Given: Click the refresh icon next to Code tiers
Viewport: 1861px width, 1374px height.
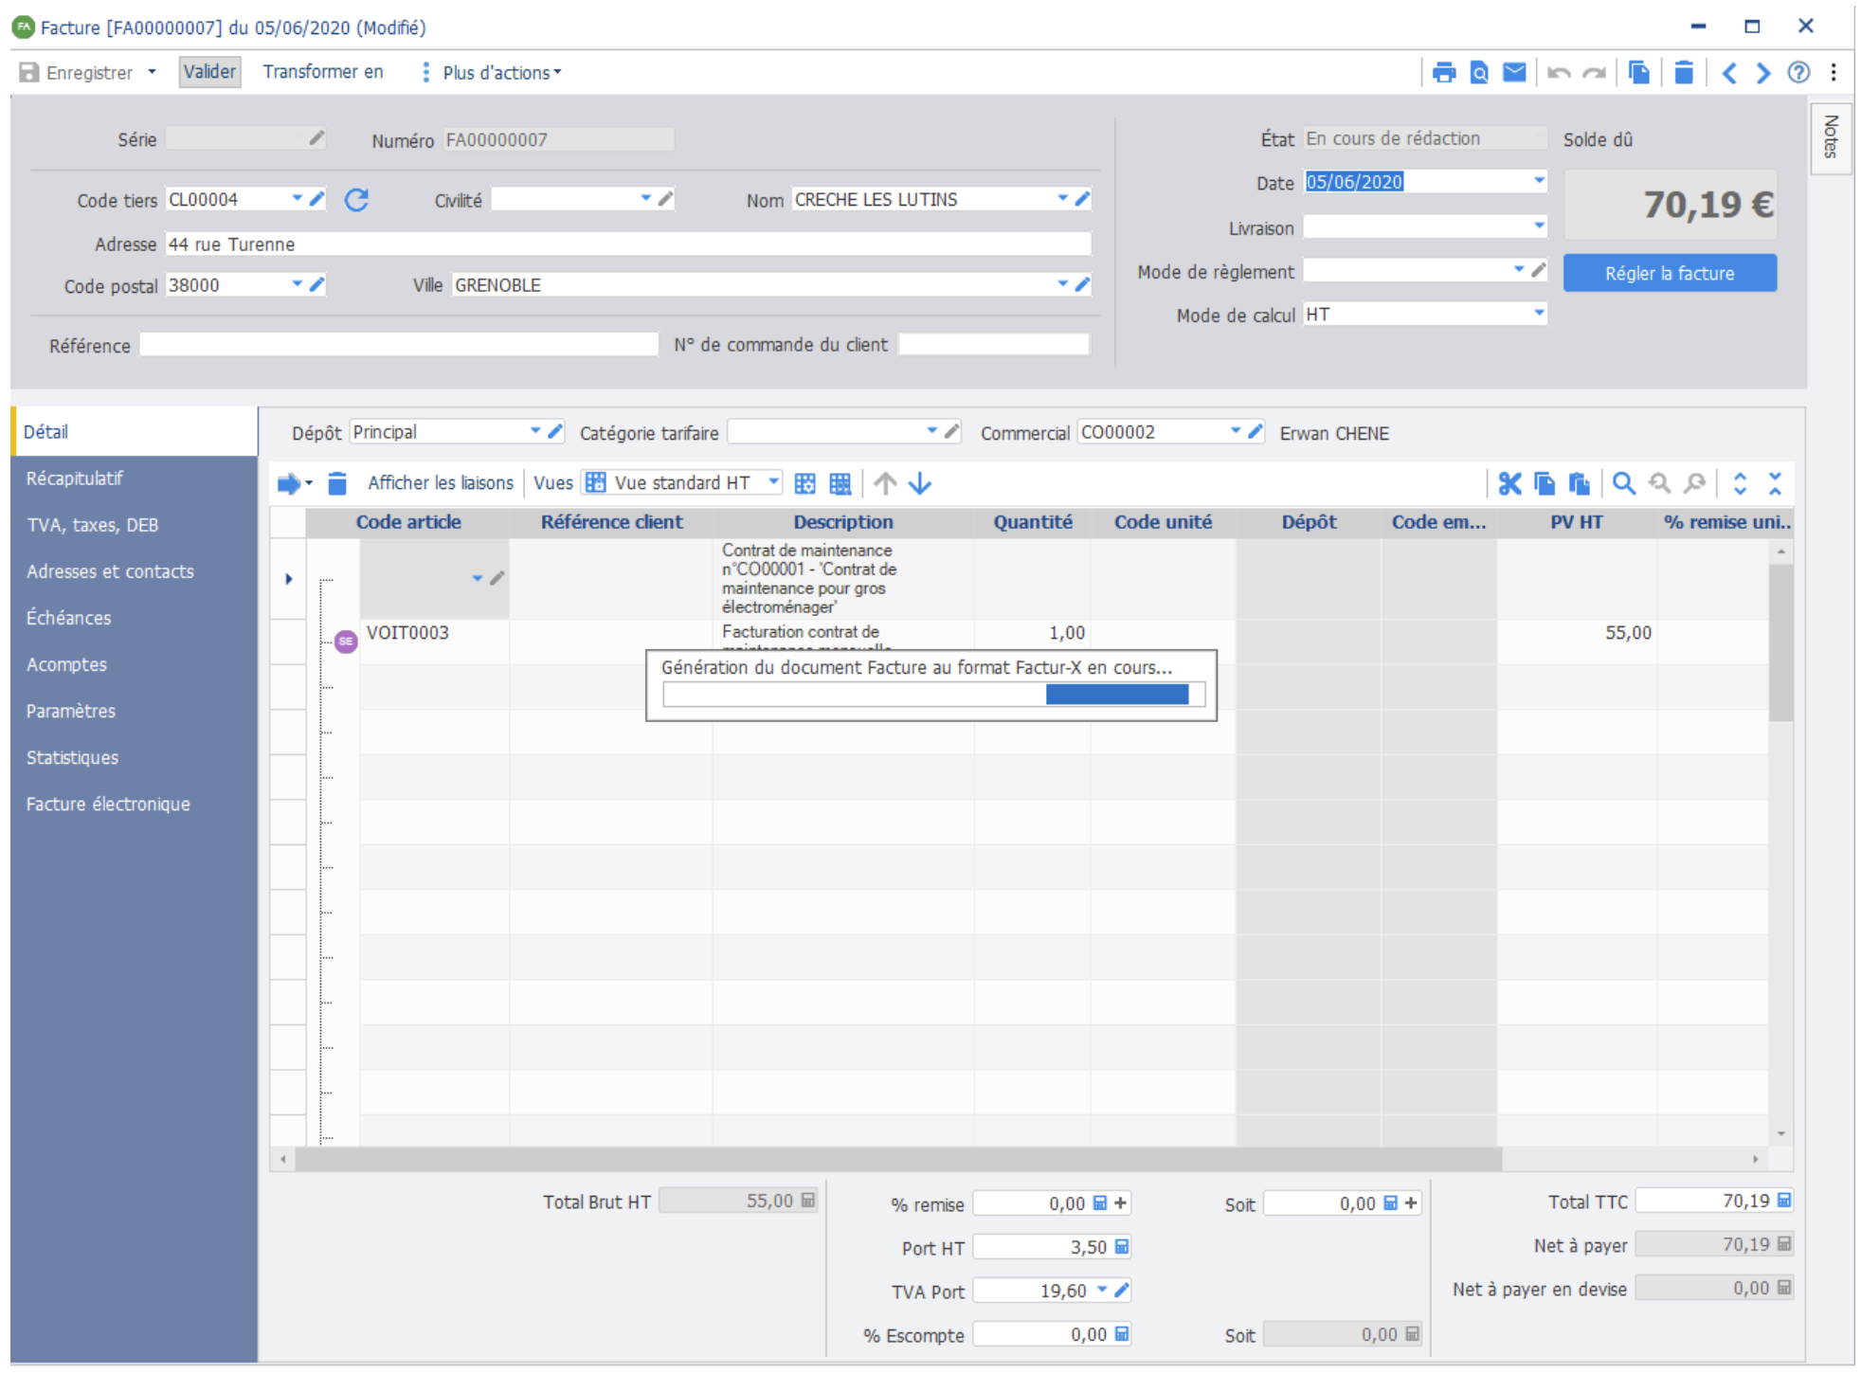Looking at the screenshot, I should (356, 200).
